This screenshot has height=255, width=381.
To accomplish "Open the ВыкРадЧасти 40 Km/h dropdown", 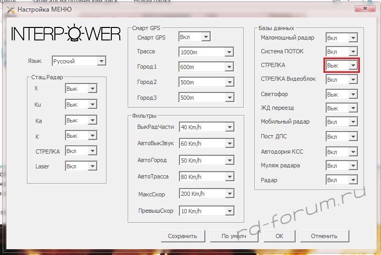I will (x=206, y=127).
